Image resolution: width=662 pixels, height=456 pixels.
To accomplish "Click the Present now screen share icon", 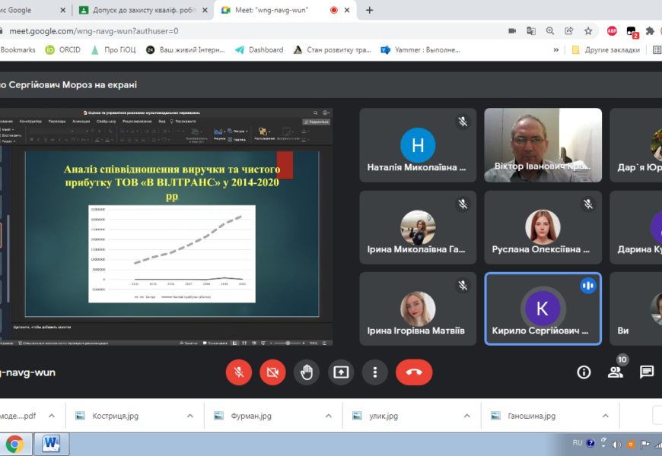I will [x=341, y=372].
